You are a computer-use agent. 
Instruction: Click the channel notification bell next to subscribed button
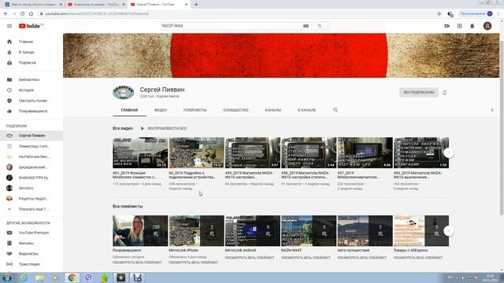click(444, 93)
